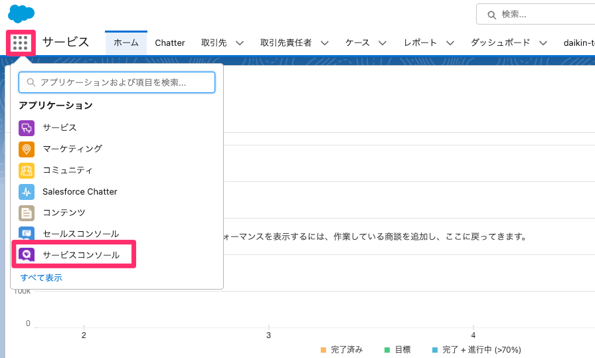Open the Chatter tab
This screenshot has width=595, height=358.
169,43
